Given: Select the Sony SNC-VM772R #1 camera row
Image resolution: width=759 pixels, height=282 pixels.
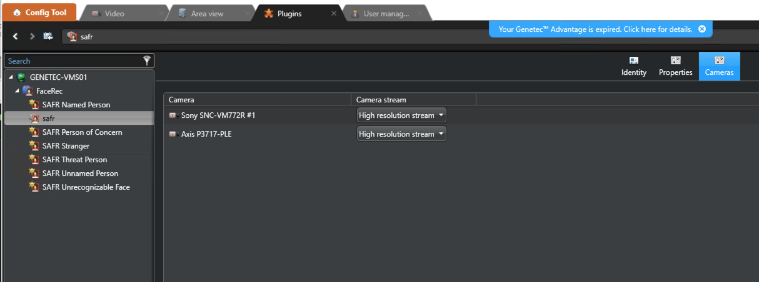Looking at the screenshot, I should [x=461, y=115].
